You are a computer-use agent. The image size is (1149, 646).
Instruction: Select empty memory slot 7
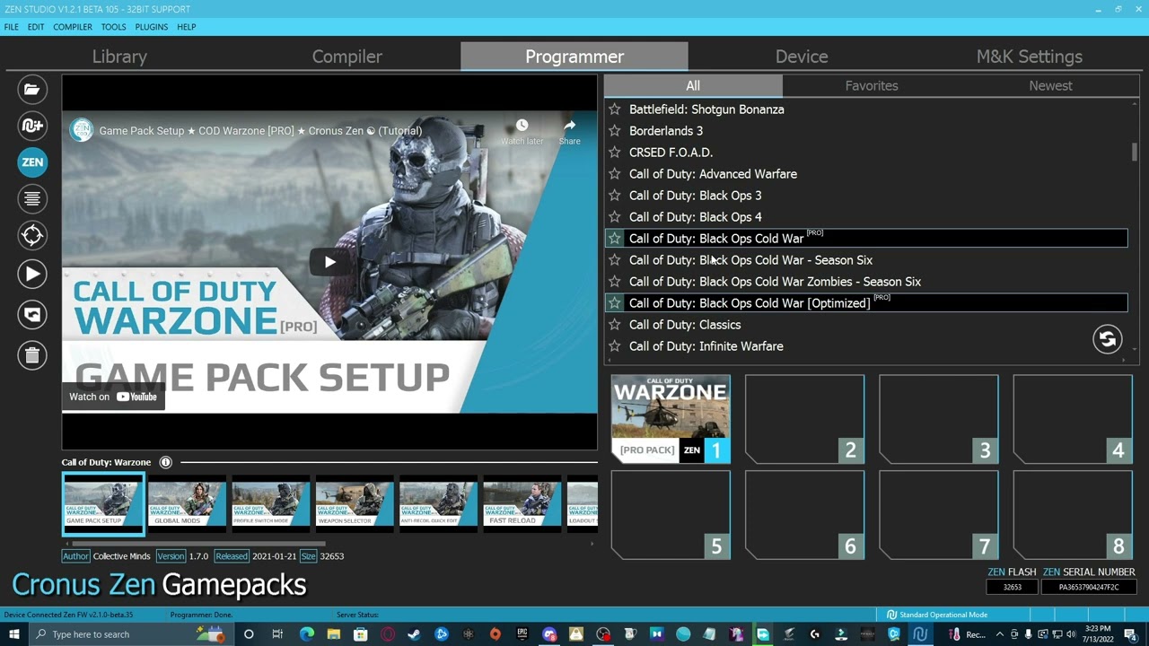939,515
